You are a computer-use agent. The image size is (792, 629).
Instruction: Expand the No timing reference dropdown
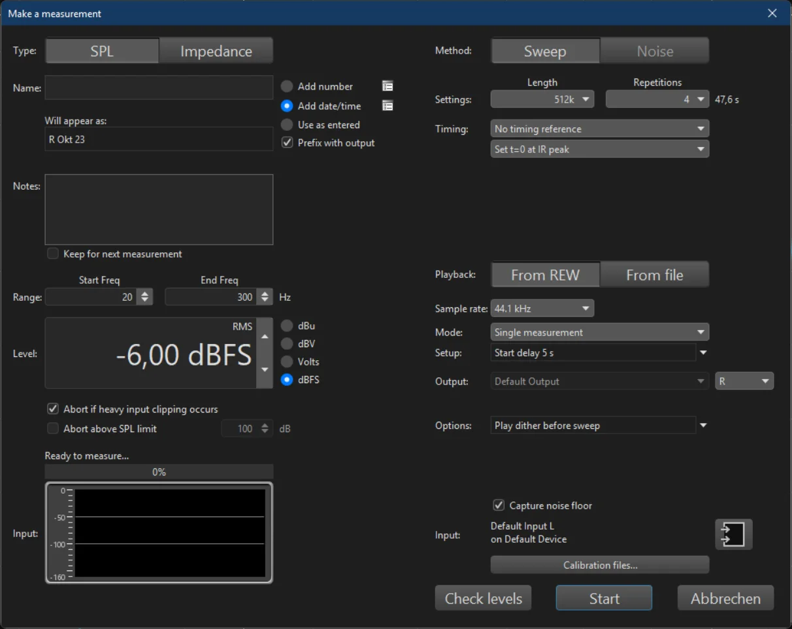[x=600, y=129]
